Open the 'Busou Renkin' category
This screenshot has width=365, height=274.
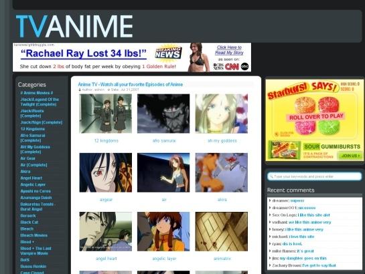tap(33, 267)
